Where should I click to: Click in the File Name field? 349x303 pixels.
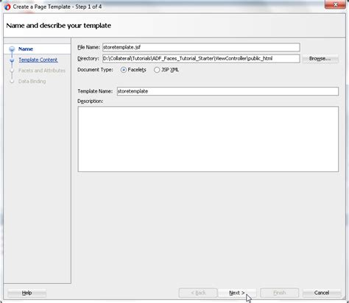[201, 47]
